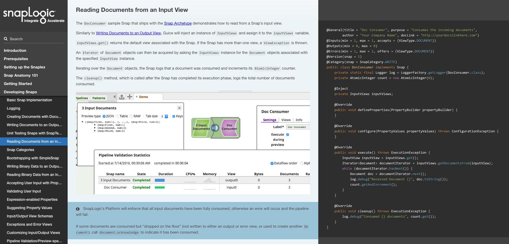Expand the {msg:Third, num:3} row
The image size is (509, 244).
pos(95,131)
